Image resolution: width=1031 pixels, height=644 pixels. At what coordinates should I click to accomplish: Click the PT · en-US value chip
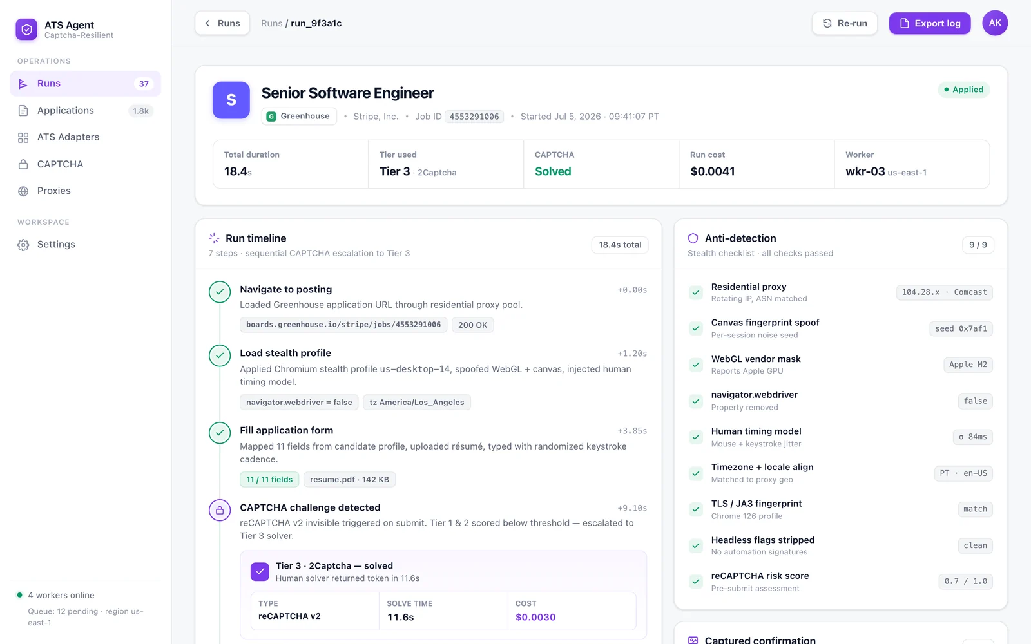(963, 473)
